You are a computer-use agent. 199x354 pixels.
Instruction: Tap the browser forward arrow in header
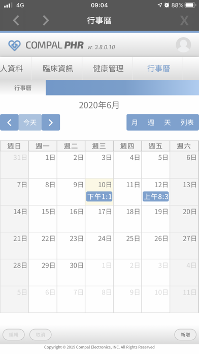point(46,20)
